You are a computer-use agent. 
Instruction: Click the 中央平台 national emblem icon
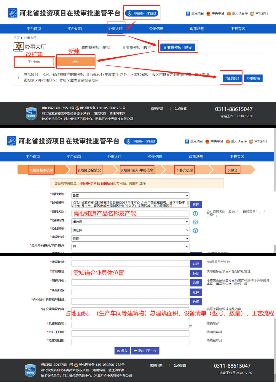(x=209, y=13)
